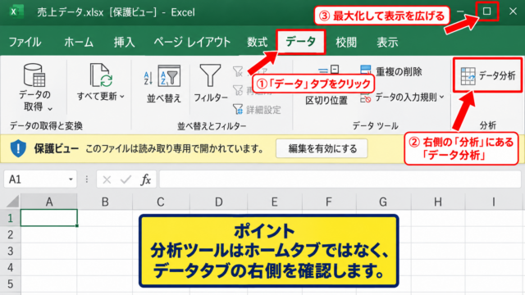Click the formula bar enter checkmark
The image size is (525, 295).
click(x=126, y=180)
